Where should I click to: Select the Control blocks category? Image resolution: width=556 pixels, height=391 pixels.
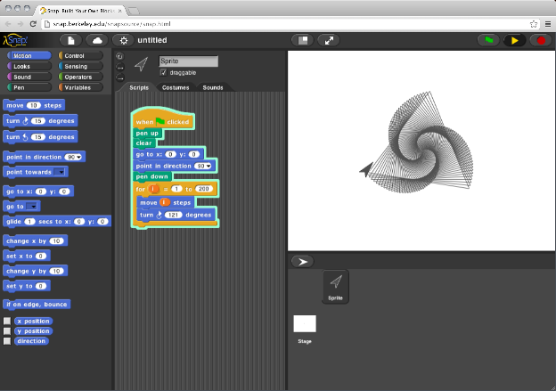point(74,55)
